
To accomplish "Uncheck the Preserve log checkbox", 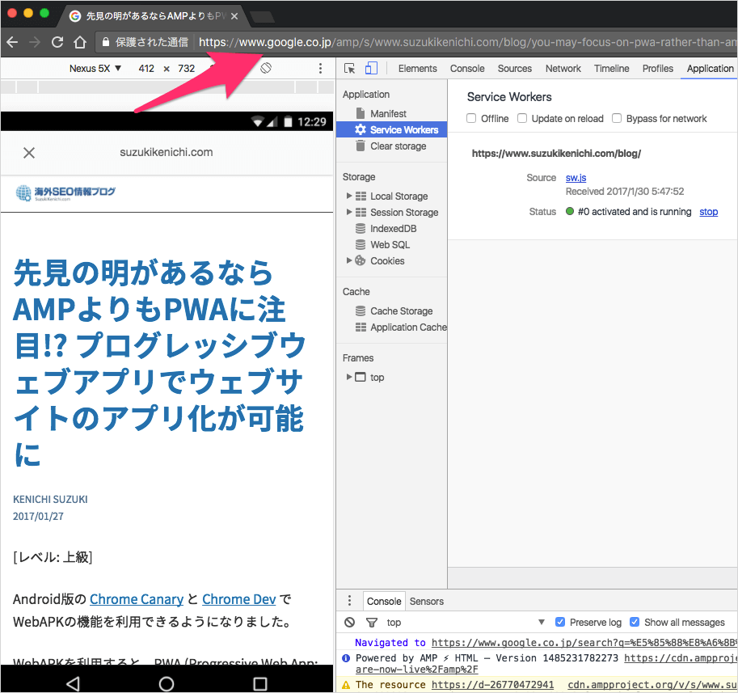I will pos(559,622).
